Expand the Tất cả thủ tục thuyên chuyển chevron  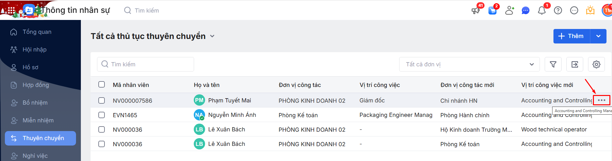[x=212, y=36]
